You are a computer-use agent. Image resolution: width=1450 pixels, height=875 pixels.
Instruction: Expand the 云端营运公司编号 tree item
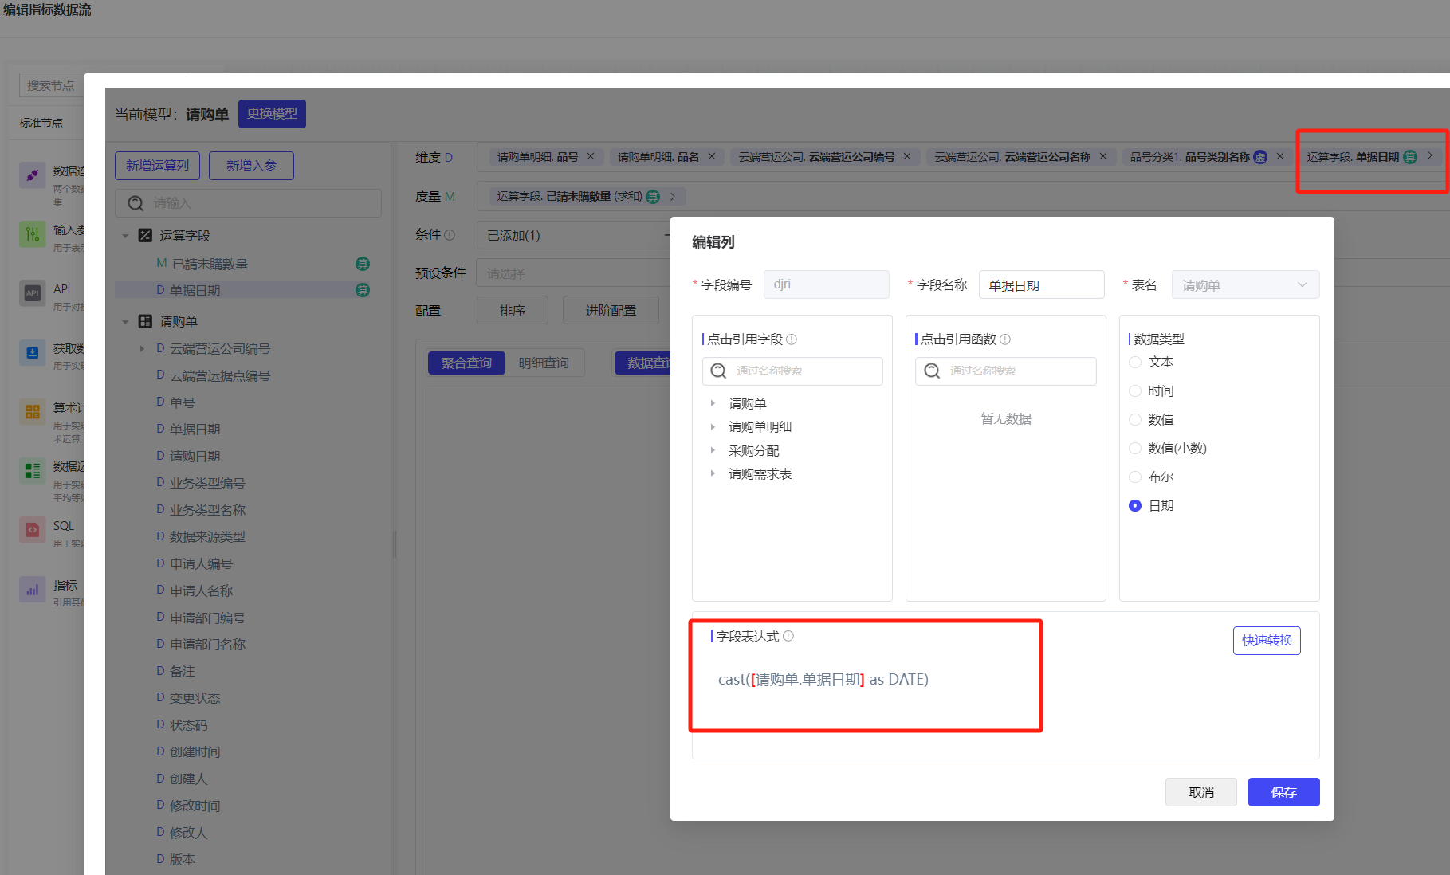142,348
